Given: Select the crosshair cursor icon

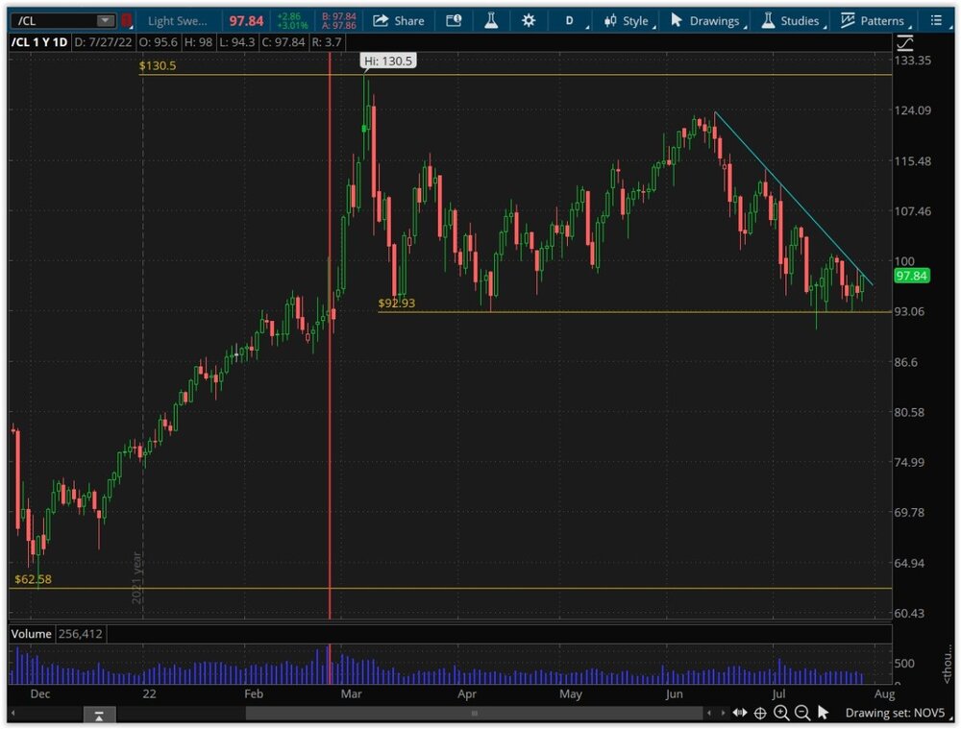Looking at the screenshot, I should click(x=760, y=713).
